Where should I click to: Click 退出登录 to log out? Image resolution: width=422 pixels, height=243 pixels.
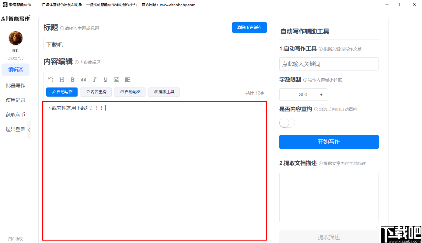[x=16, y=129]
